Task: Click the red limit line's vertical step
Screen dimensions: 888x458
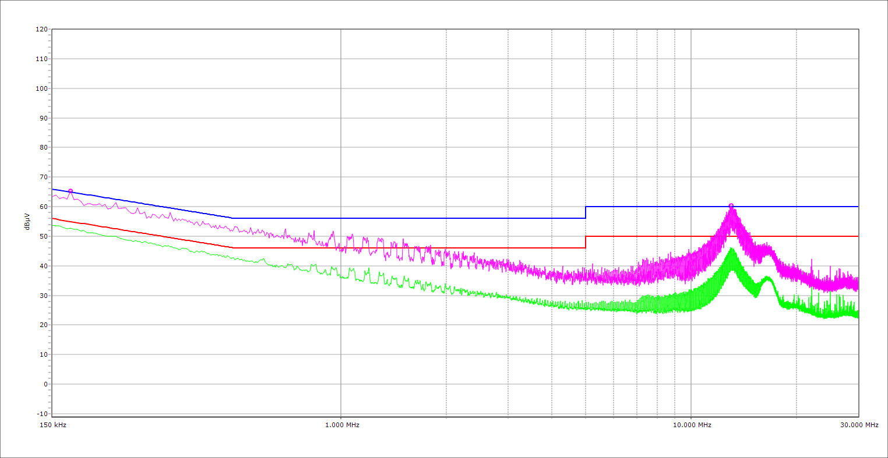Action: click(586, 242)
